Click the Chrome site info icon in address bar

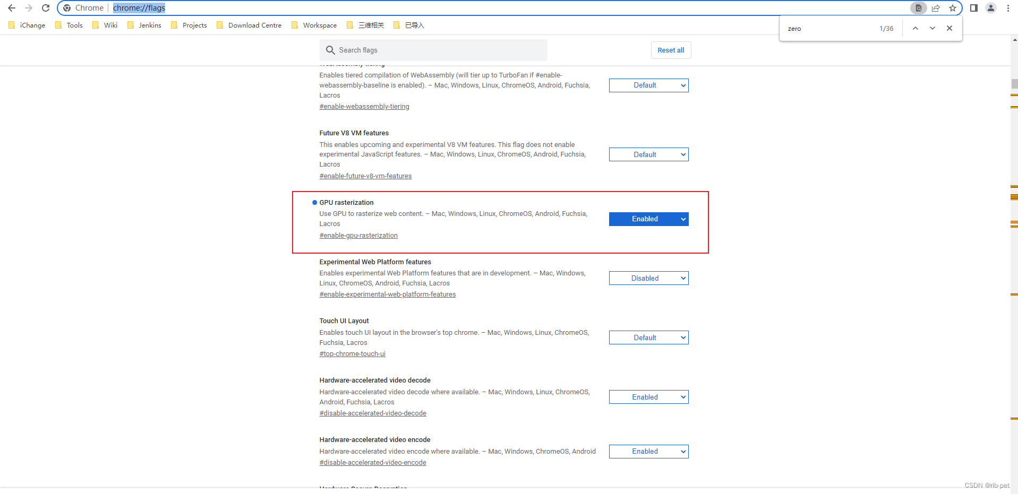coord(67,8)
